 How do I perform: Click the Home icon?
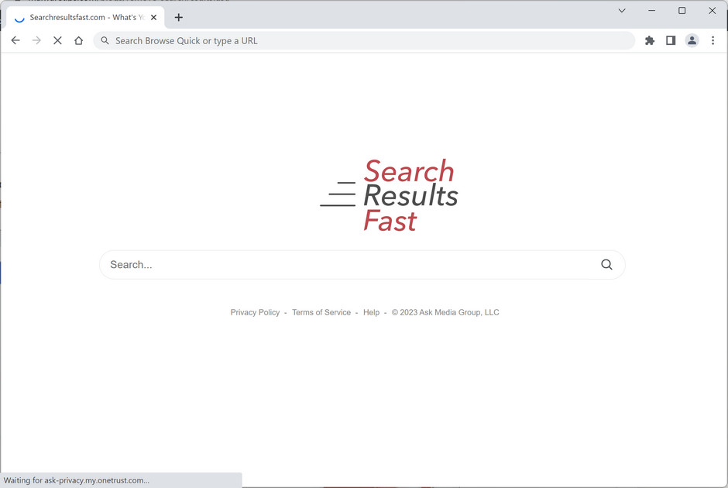pos(78,40)
